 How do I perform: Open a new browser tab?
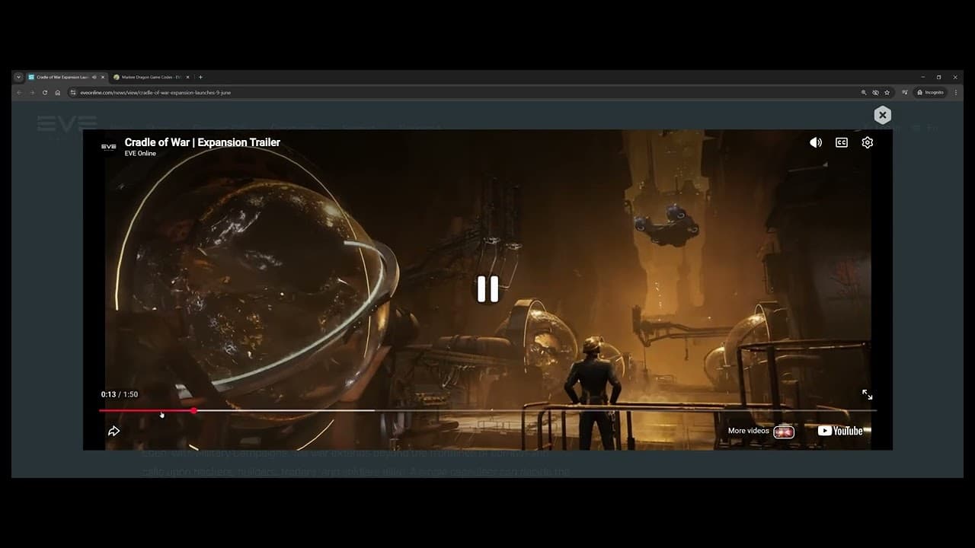click(x=200, y=77)
